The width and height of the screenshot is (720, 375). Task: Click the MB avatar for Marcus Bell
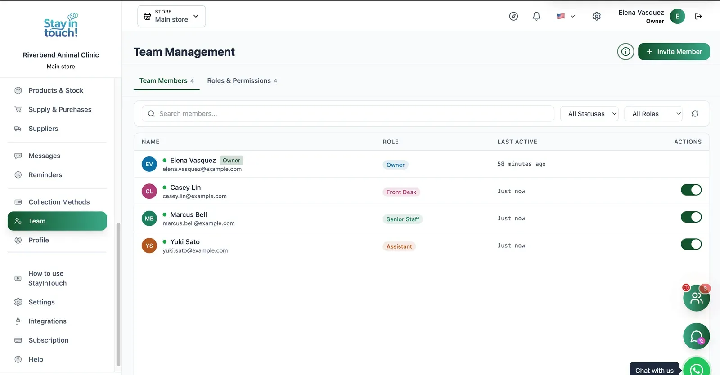tap(149, 219)
